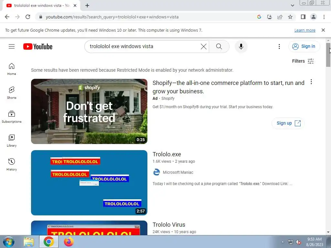331x248 pixels.
Task: Open the Shopify ad three-dot options
Action: (311, 82)
